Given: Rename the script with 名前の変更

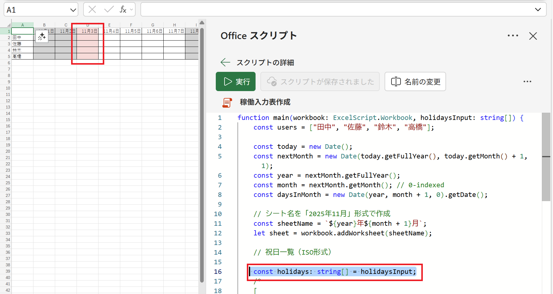Looking at the screenshot, I should coord(415,81).
